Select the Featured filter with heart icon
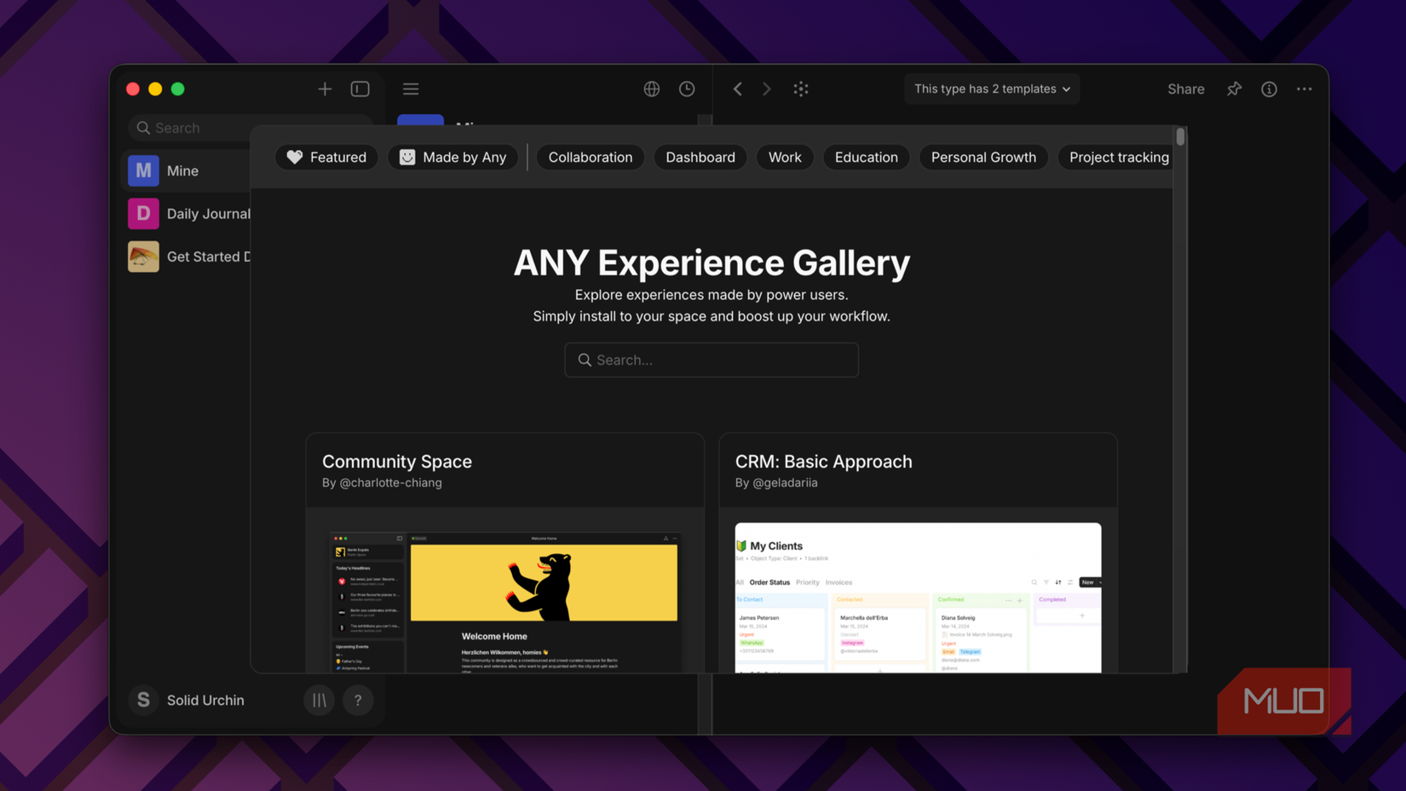 (x=326, y=157)
